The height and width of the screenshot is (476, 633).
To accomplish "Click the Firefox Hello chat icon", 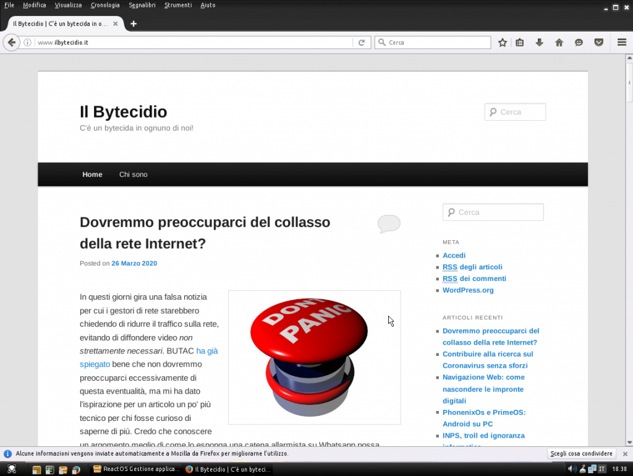I will tap(579, 43).
